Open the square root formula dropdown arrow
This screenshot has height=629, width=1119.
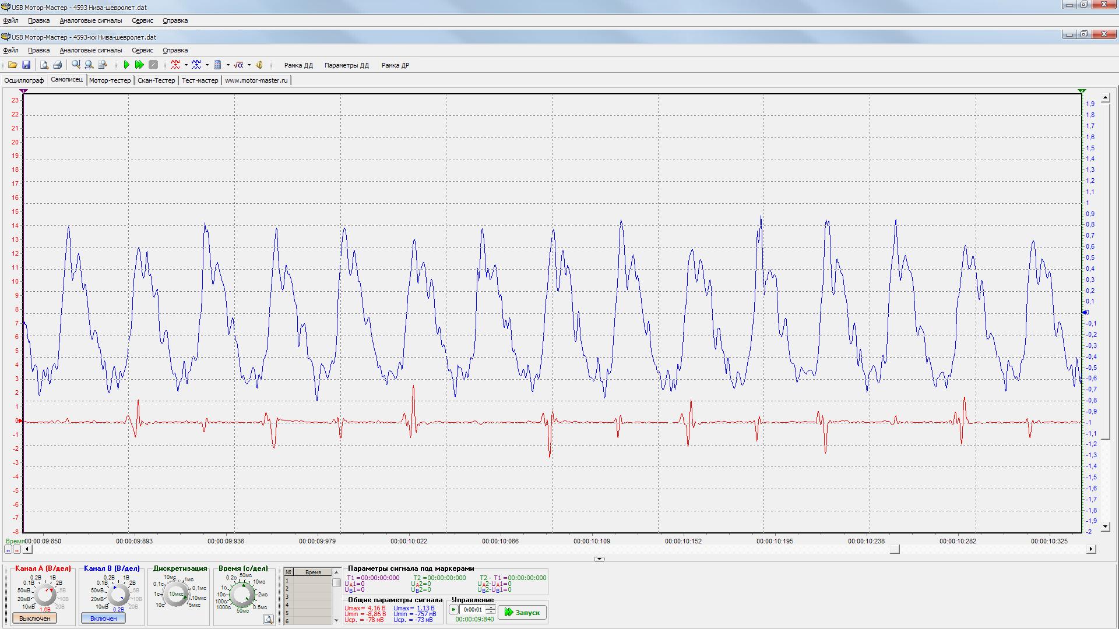tap(249, 65)
